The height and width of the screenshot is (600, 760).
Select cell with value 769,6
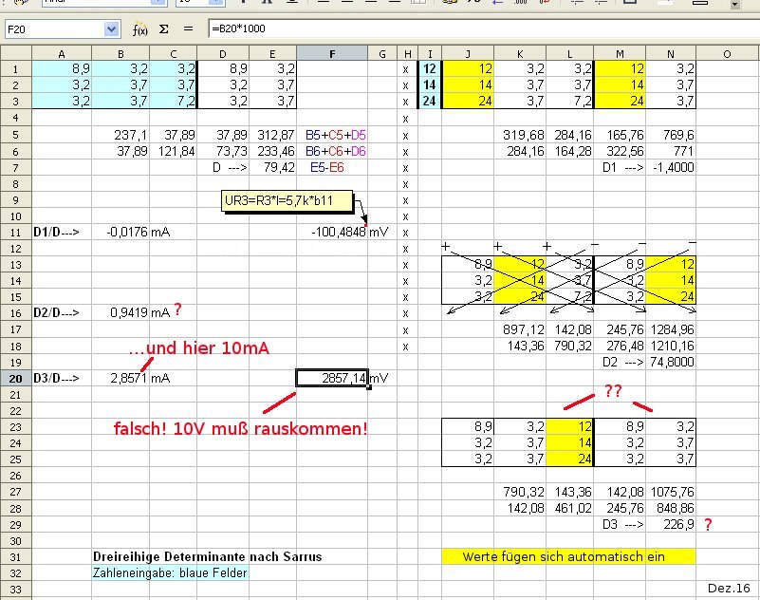pyautogui.click(x=671, y=135)
